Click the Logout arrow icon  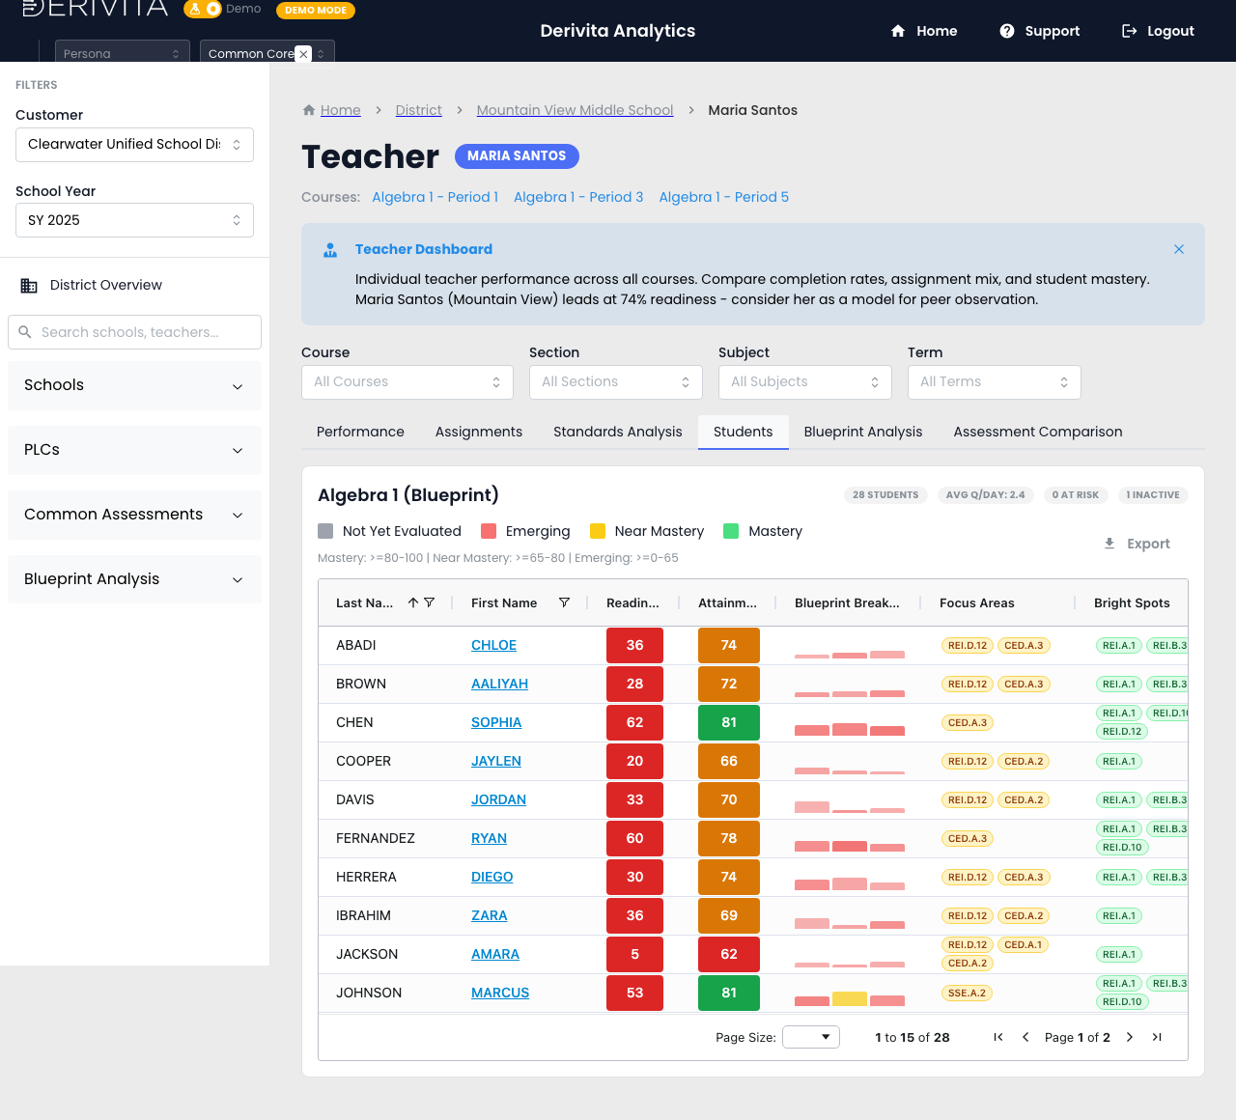pyautogui.click(x=1129, y=31)
